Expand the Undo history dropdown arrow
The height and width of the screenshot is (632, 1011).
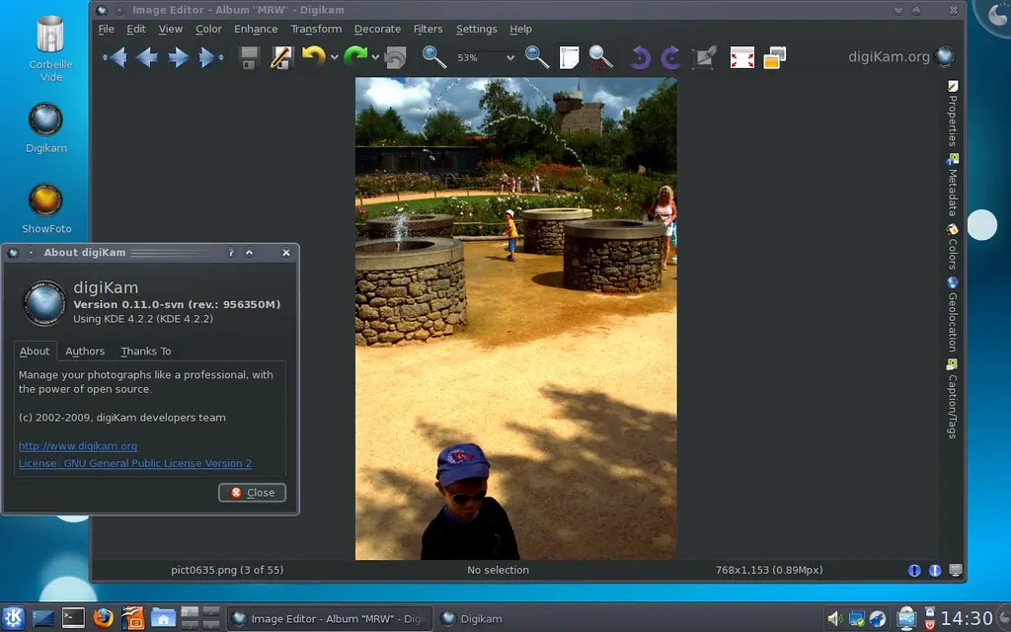pyautogui.click(x=334, y=58)
